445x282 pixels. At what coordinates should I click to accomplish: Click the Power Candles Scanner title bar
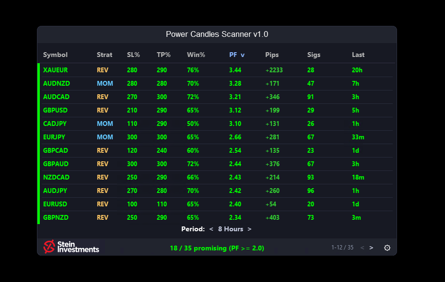[217, 34]
